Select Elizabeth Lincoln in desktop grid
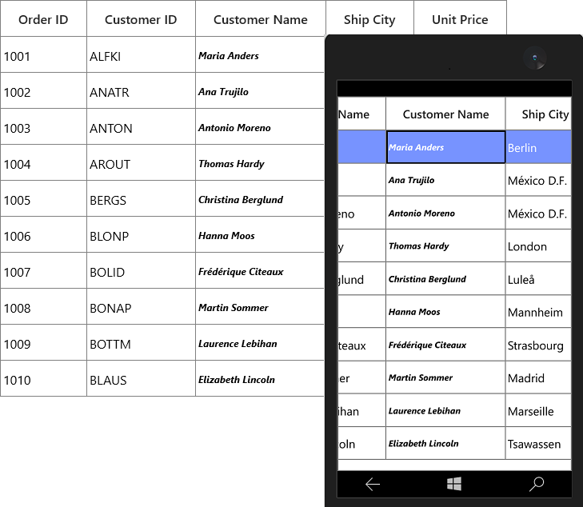 pyautogui.click(x=260, y=379)
